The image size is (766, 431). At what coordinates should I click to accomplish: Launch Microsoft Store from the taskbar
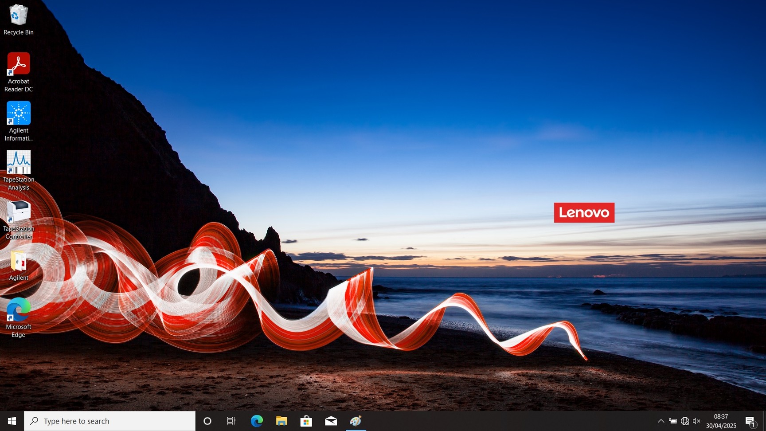pos(306,421)
